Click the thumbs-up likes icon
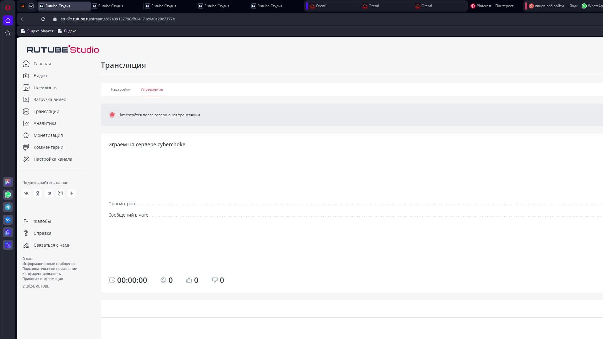This screenshot has height=339, width=603. (x=189, y=280)
